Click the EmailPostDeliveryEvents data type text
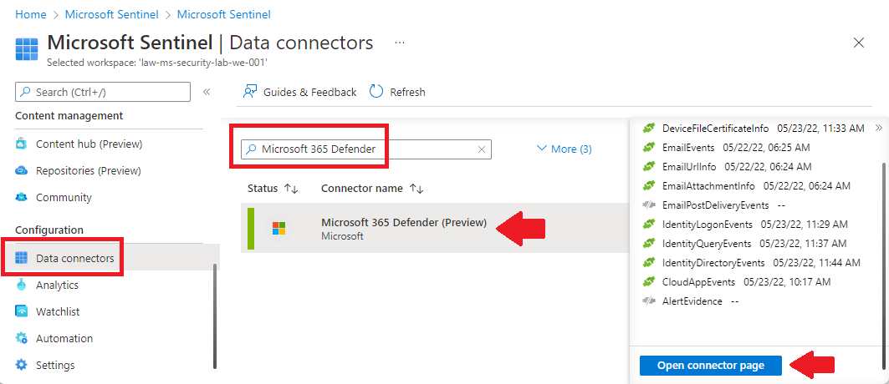Viewport: 889px width, 384px height. 716,205
